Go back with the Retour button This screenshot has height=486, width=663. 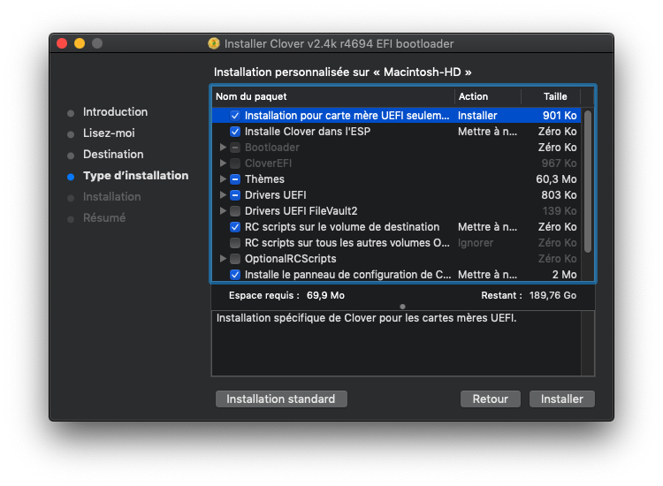(x=490, y=399)
